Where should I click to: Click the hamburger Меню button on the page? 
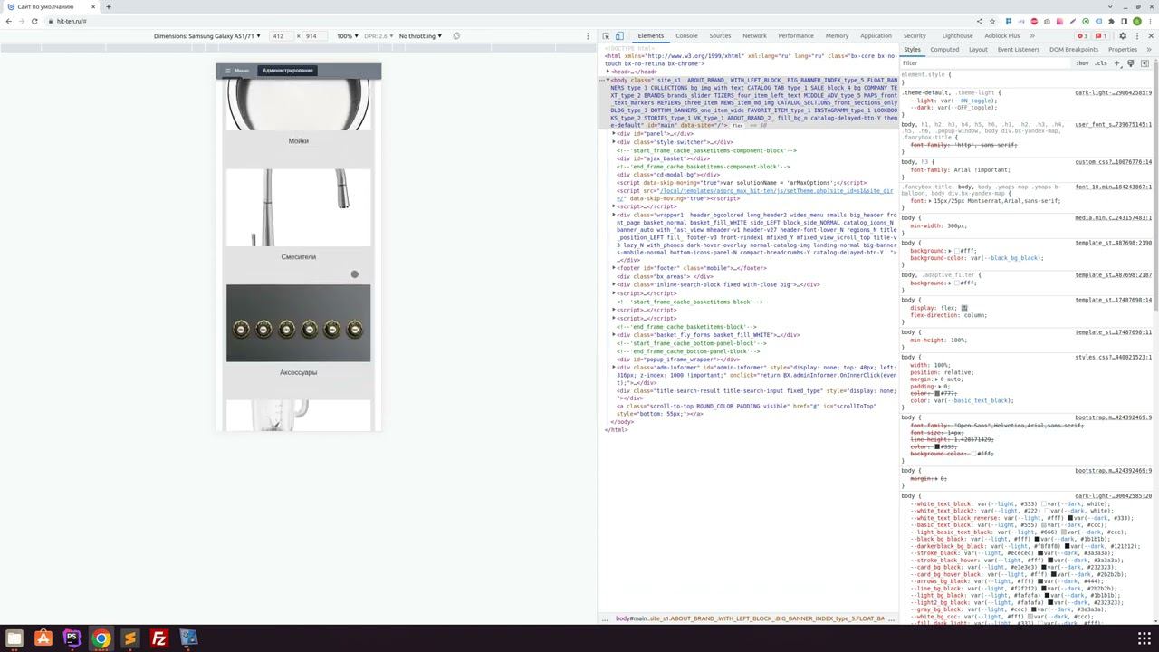(237, 71)
